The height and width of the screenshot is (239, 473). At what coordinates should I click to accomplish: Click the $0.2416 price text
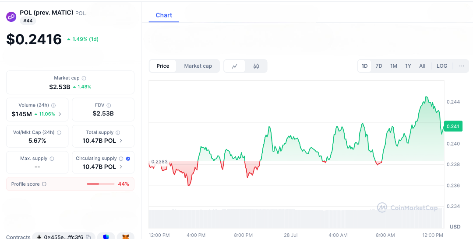tap(34, 39)
